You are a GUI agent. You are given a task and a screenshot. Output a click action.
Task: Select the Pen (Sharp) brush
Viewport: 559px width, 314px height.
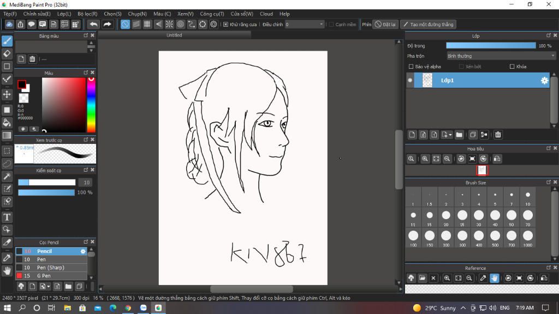[x=51, y=268]
